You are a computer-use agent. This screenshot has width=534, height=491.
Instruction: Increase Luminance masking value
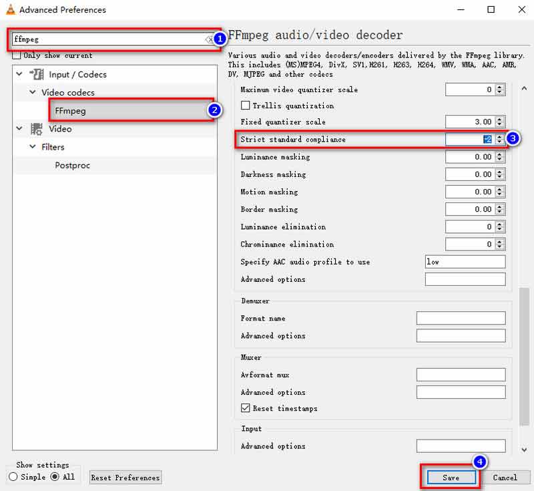point(499,154)
